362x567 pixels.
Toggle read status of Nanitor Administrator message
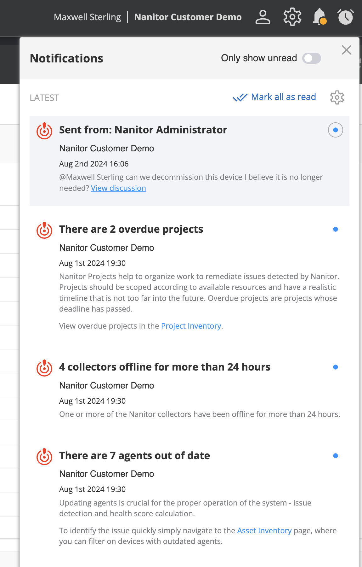coord(335,130)
